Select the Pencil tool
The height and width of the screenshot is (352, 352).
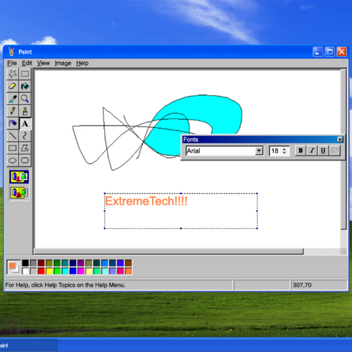click(x=13, y=111)
